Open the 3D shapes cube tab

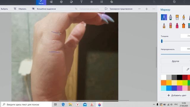[61, 2]
